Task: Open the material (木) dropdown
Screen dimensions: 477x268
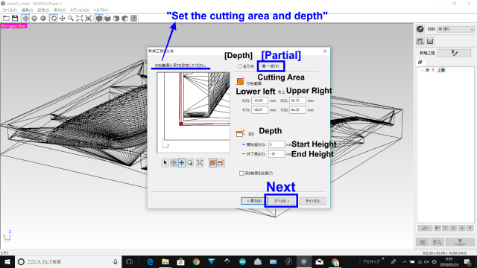Action: click(455, 29)
